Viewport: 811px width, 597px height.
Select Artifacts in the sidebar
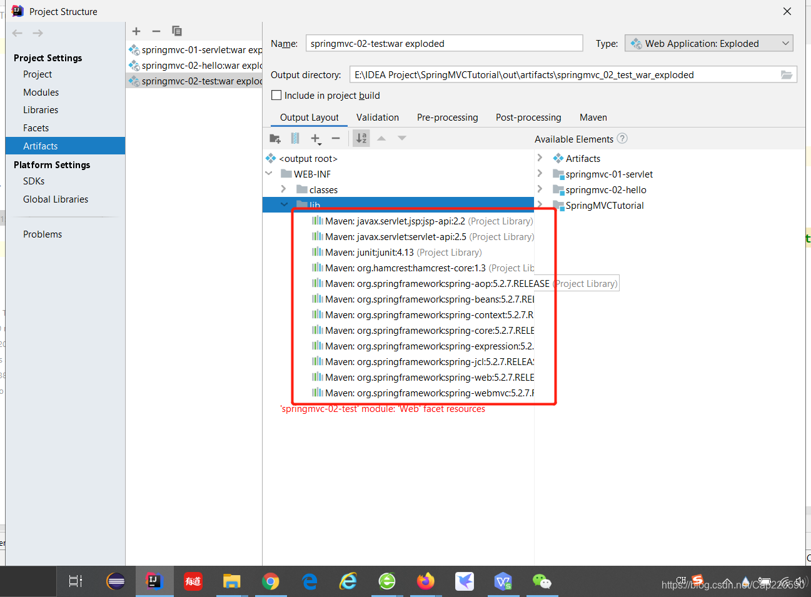tap(65, 146)
